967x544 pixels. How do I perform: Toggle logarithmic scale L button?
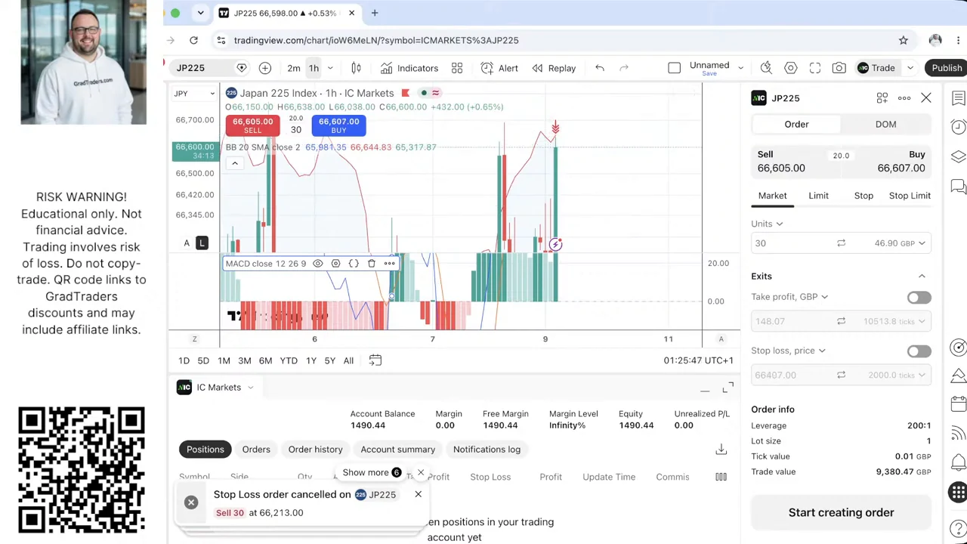click(x=202, y=243)
